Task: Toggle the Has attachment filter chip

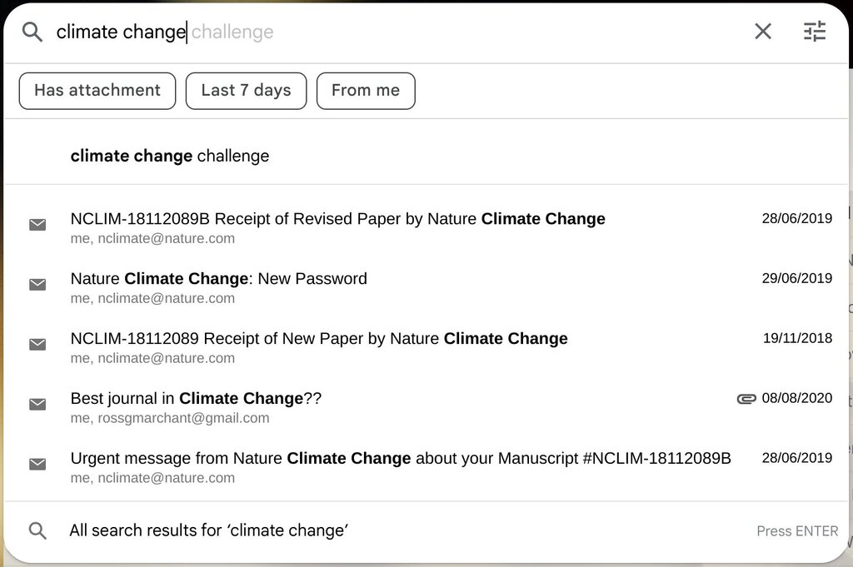Action: [x=97, y=91]
